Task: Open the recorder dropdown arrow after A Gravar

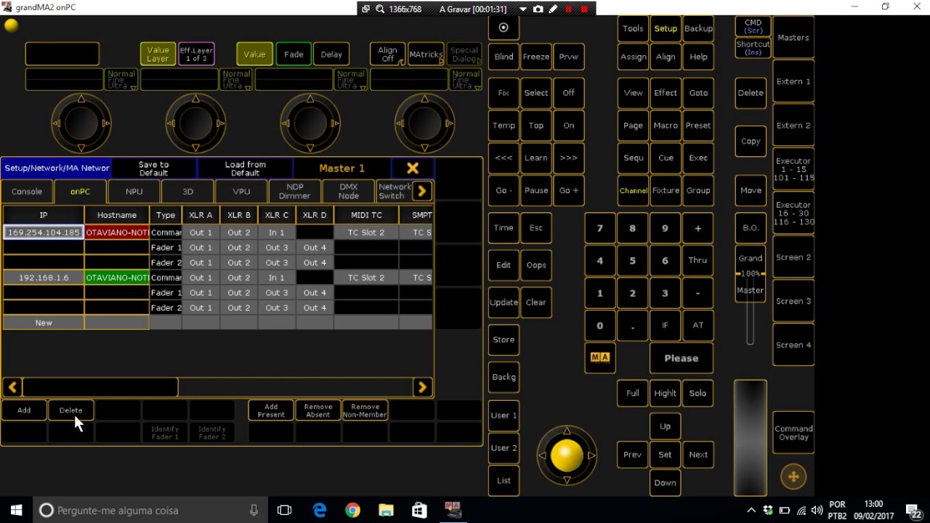Action: click(x=522, y=9)
